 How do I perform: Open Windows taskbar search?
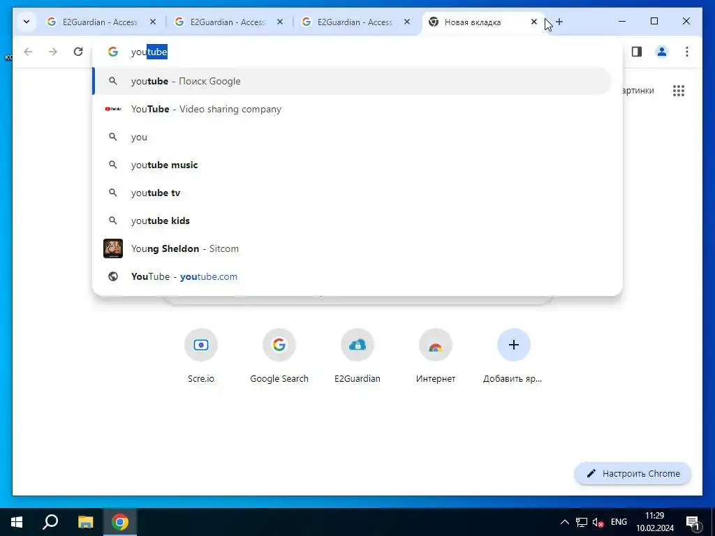point(50,522)
